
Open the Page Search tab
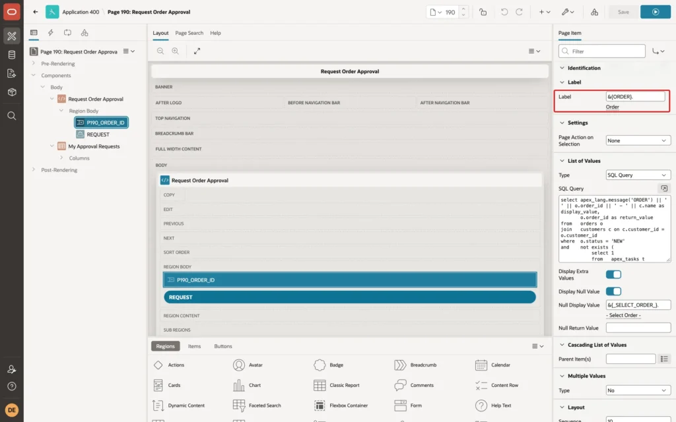pyautogui.click(x=189, y=33)
